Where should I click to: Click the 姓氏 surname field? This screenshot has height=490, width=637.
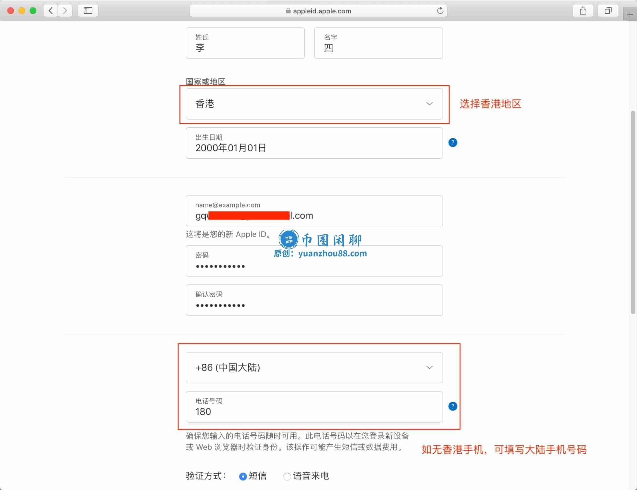click(x=245, y=43)
